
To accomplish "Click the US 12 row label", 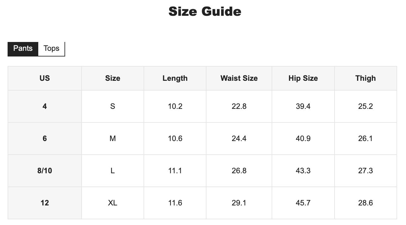I will pos(45,203).
